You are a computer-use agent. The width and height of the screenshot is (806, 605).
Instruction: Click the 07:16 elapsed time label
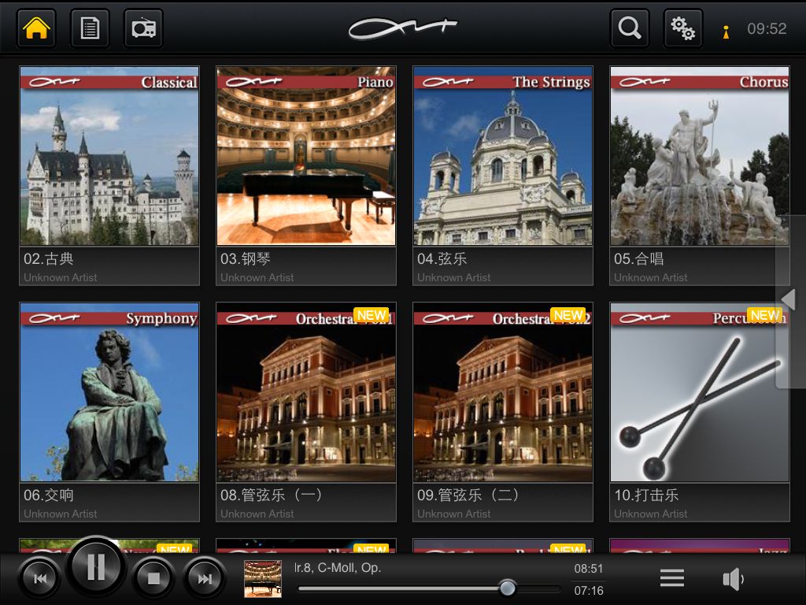tap(589, 591)
